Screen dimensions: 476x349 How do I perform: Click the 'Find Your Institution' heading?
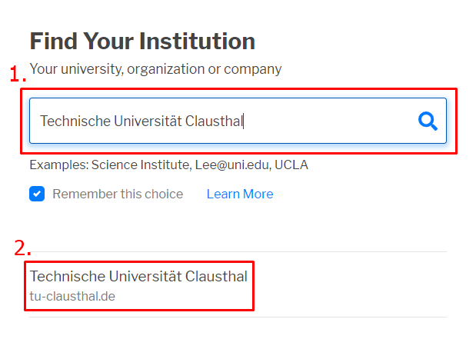tap(142, 41)
